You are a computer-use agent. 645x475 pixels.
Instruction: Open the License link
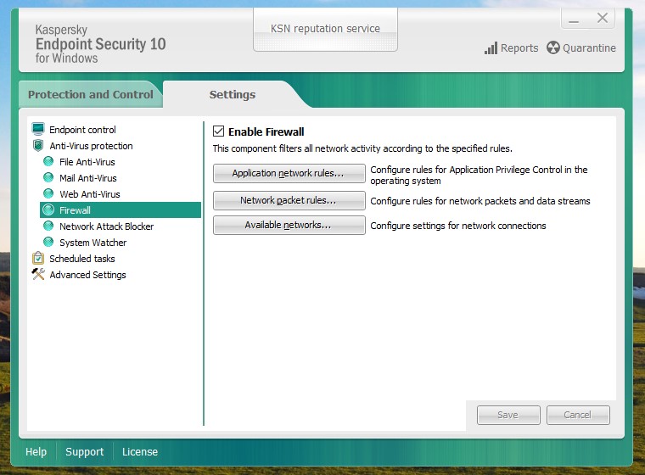click(x=140, y=451)
